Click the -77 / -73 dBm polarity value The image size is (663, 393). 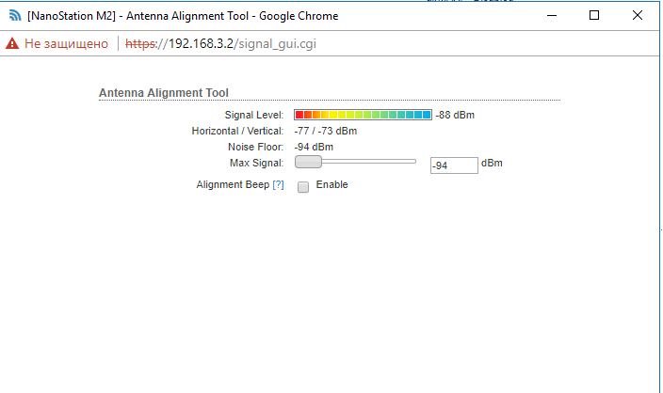click(x=326, y=131)
